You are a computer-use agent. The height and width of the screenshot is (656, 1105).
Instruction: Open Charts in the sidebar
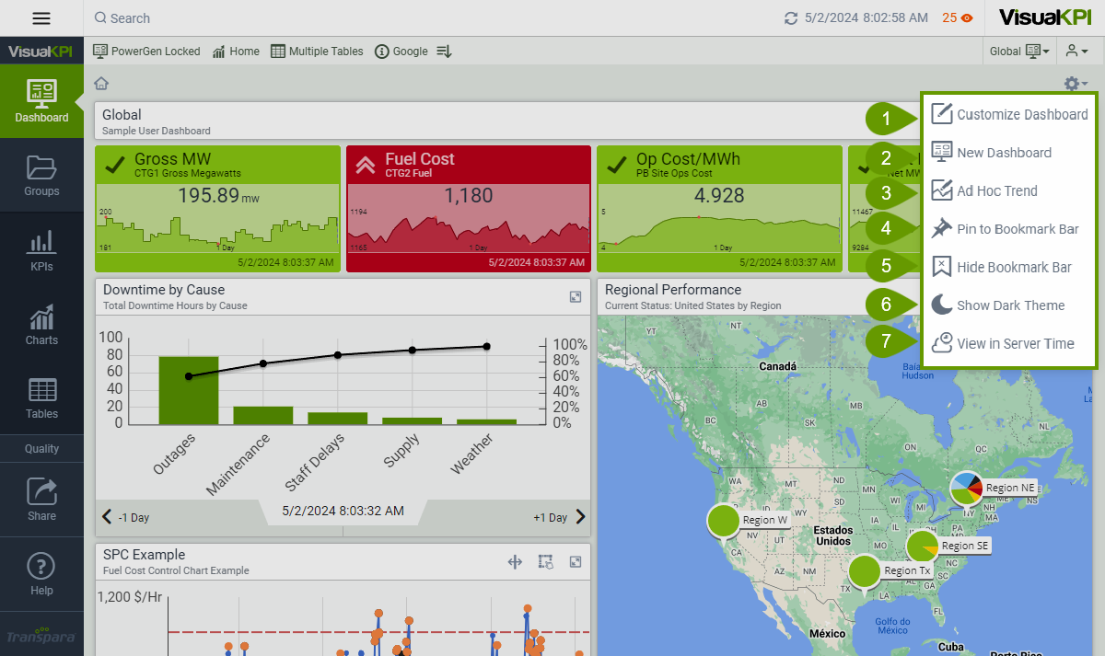(41, 325)
